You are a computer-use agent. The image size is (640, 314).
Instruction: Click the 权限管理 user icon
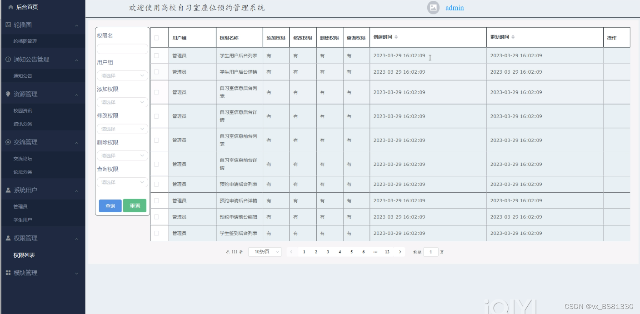coord(8,238)
